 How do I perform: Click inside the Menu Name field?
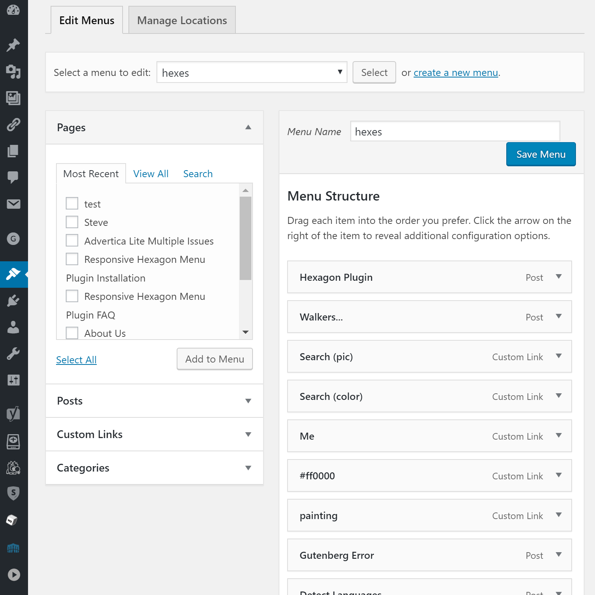[455, 131]
